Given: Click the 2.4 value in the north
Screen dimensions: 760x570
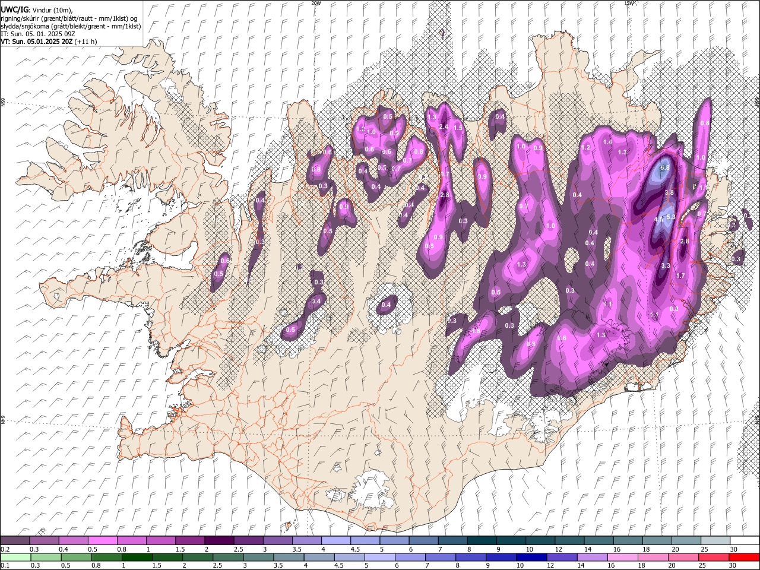Looking at the screenshot, I should (x=443, y=126).
